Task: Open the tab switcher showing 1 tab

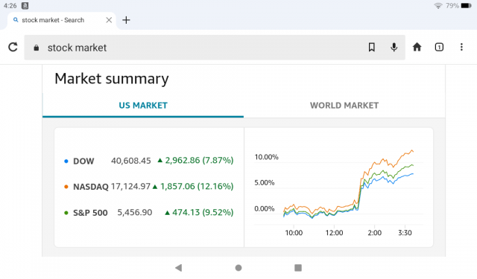Action: tap(439, 47)
